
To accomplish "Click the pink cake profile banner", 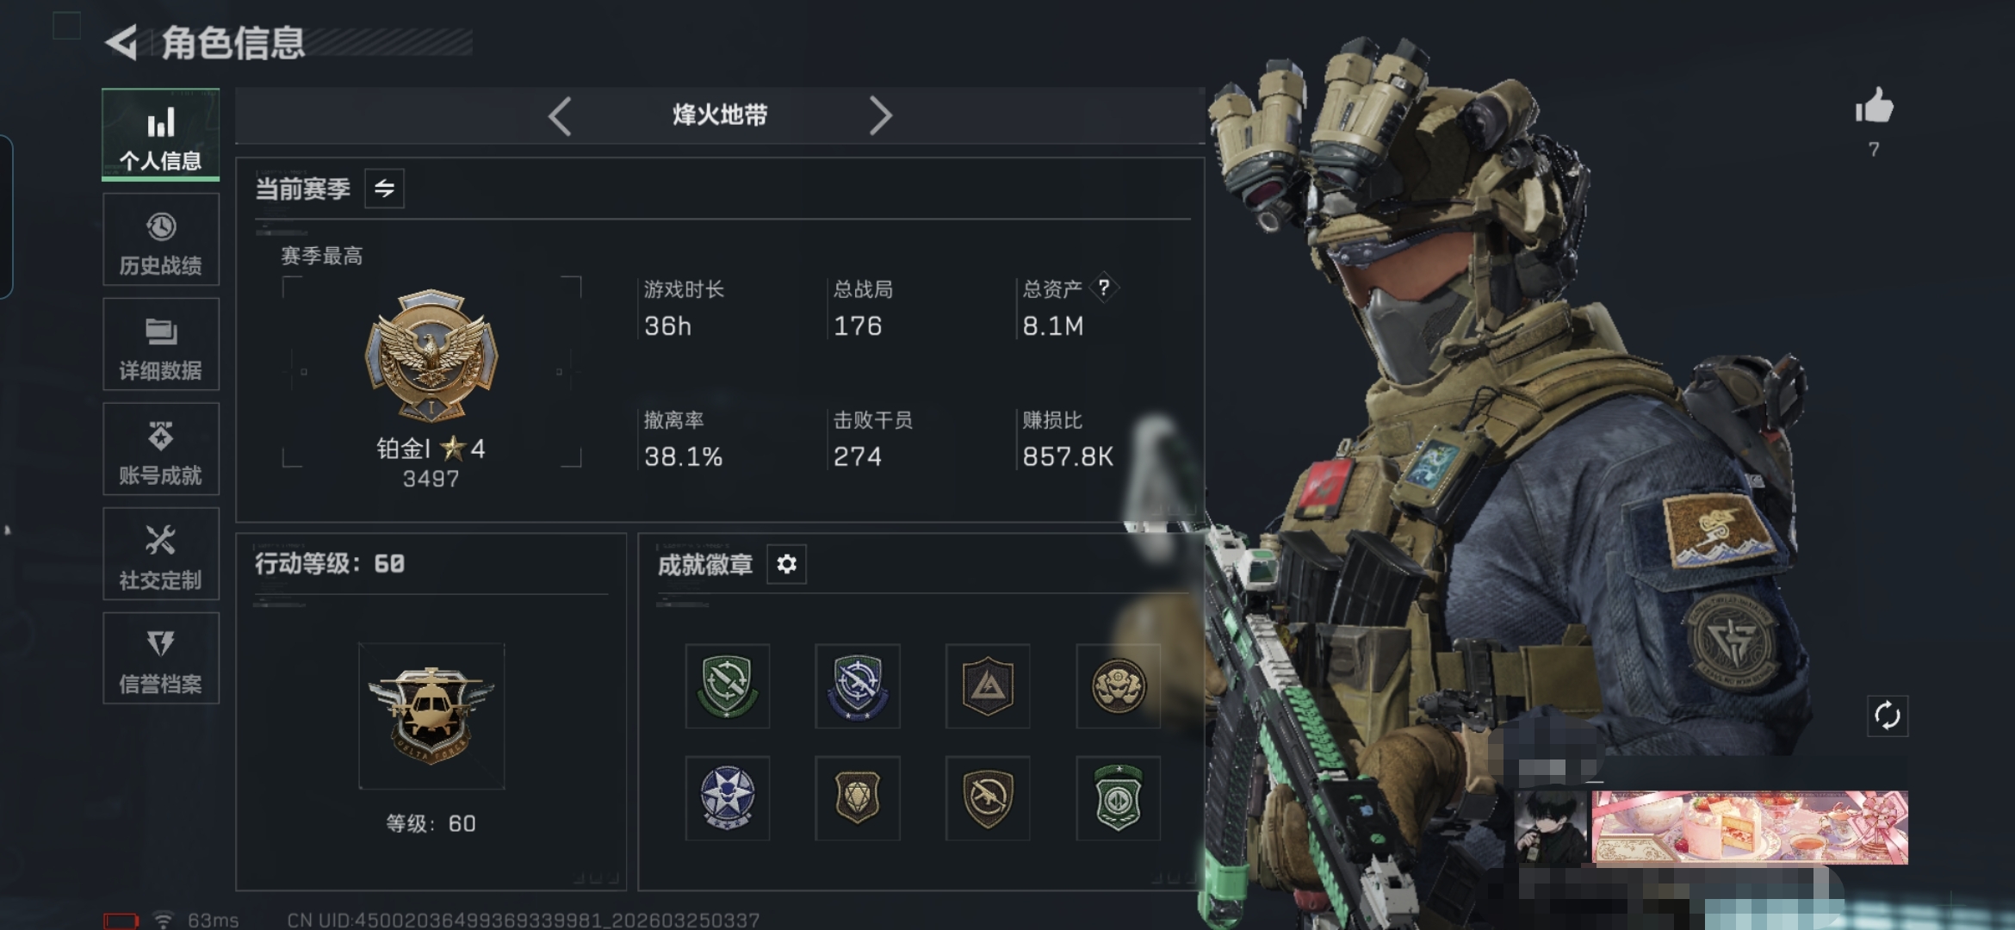I will [1751, 828].
